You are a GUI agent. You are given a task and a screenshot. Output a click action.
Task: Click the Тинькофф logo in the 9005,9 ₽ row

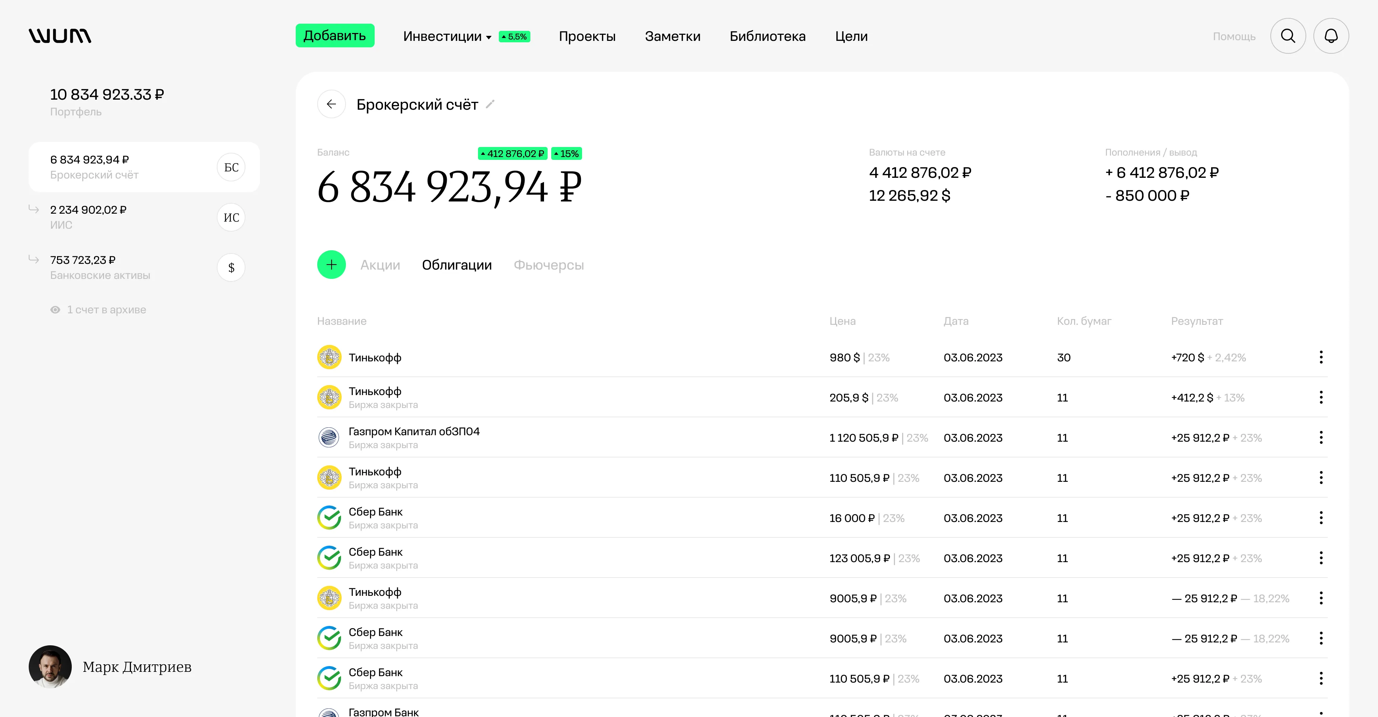329,598
